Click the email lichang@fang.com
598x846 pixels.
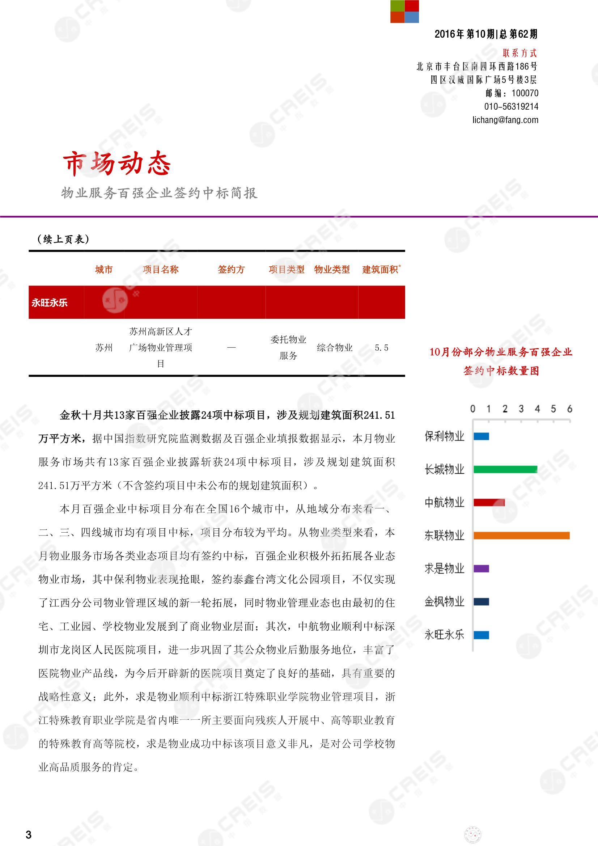click(x=505, y=120)
